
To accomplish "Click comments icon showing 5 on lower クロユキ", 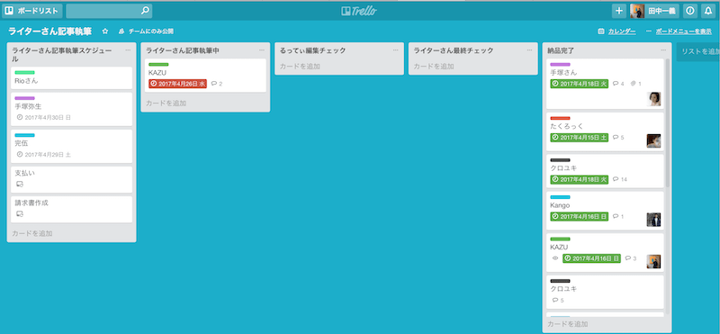I will 558,301.
